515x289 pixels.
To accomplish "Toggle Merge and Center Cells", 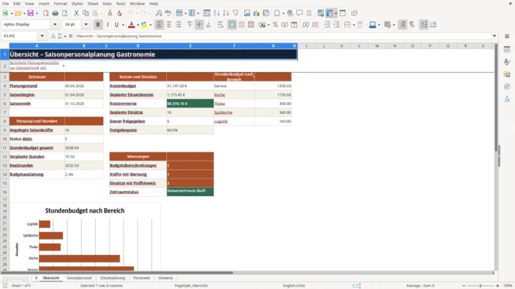I will coord(232,25).
